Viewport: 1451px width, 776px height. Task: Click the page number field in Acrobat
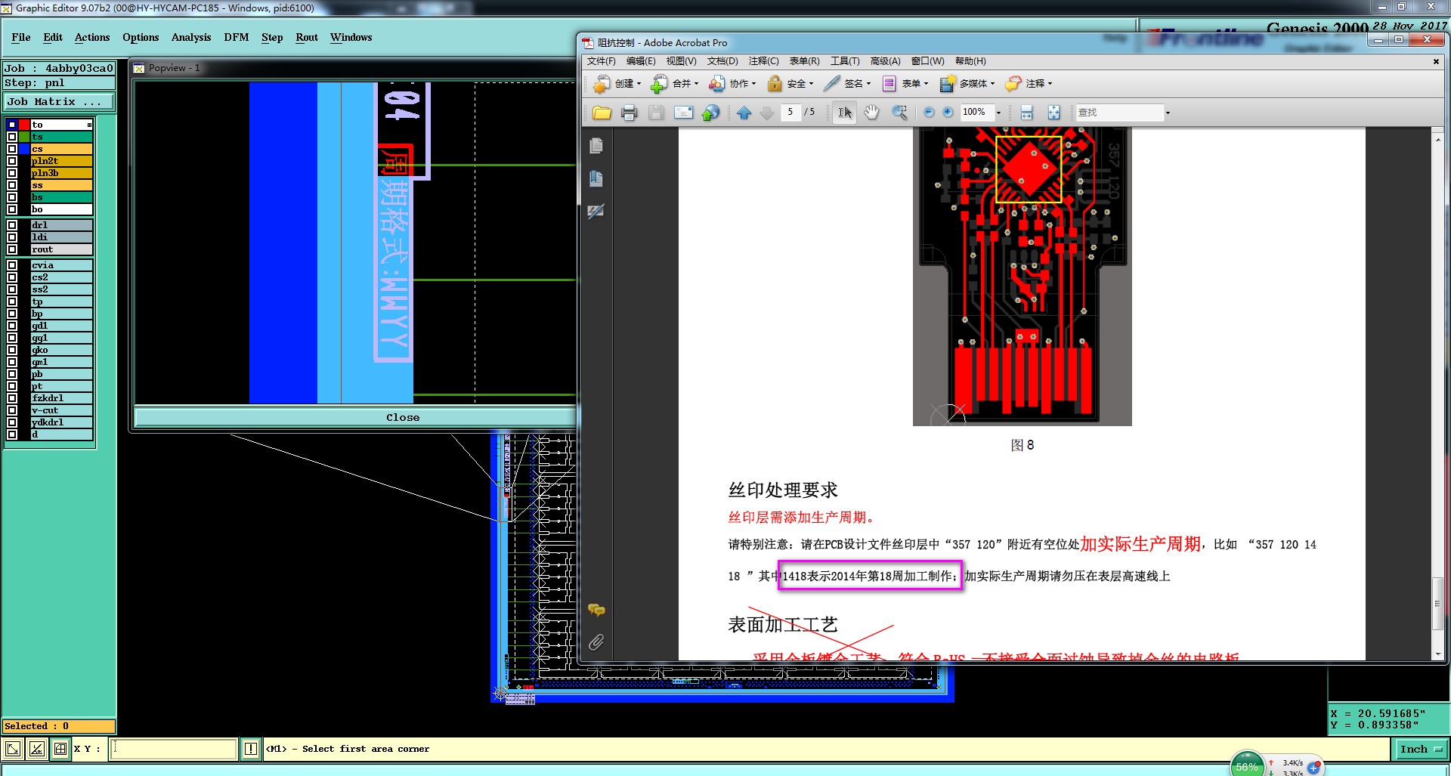(x=790, y=113)
